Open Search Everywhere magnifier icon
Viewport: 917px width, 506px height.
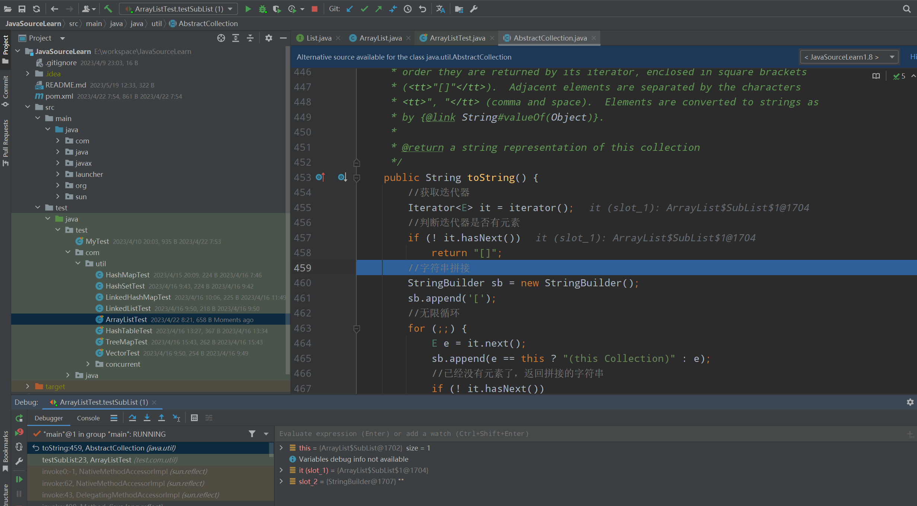(x=907, y=9)
